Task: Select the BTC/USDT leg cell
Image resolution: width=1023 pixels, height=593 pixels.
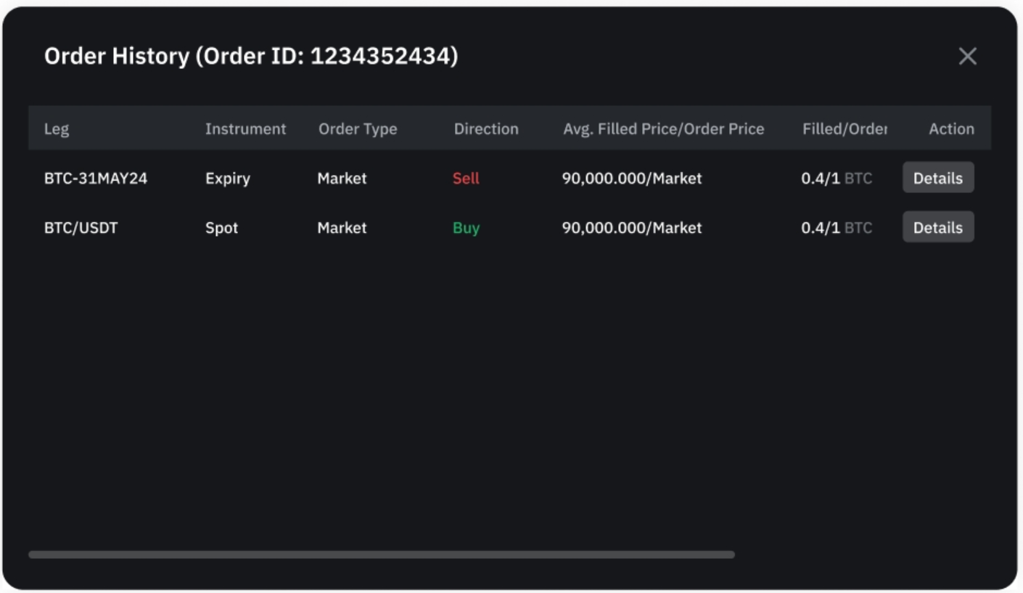Action: [x=81, y=227]
